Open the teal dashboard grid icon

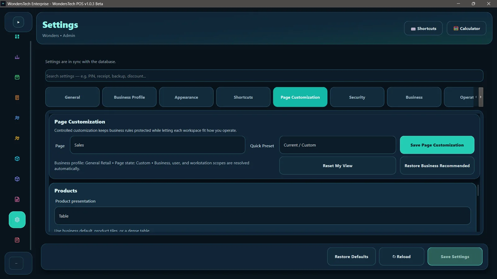point(17,37)
